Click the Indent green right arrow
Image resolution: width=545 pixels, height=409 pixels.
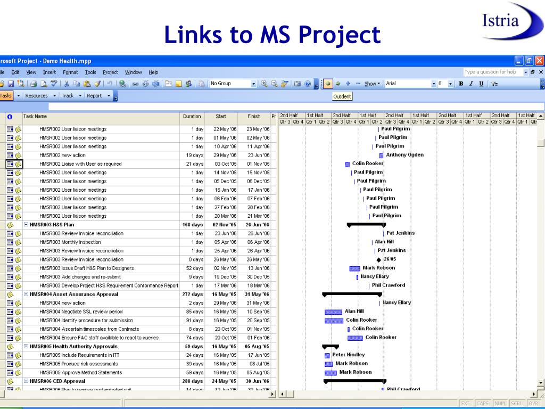point(338,84)
